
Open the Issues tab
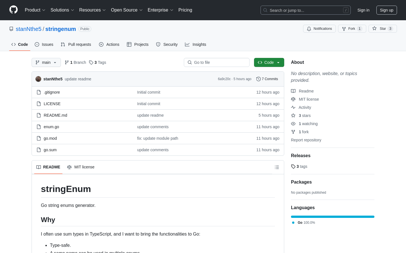(x=44, y=44)
